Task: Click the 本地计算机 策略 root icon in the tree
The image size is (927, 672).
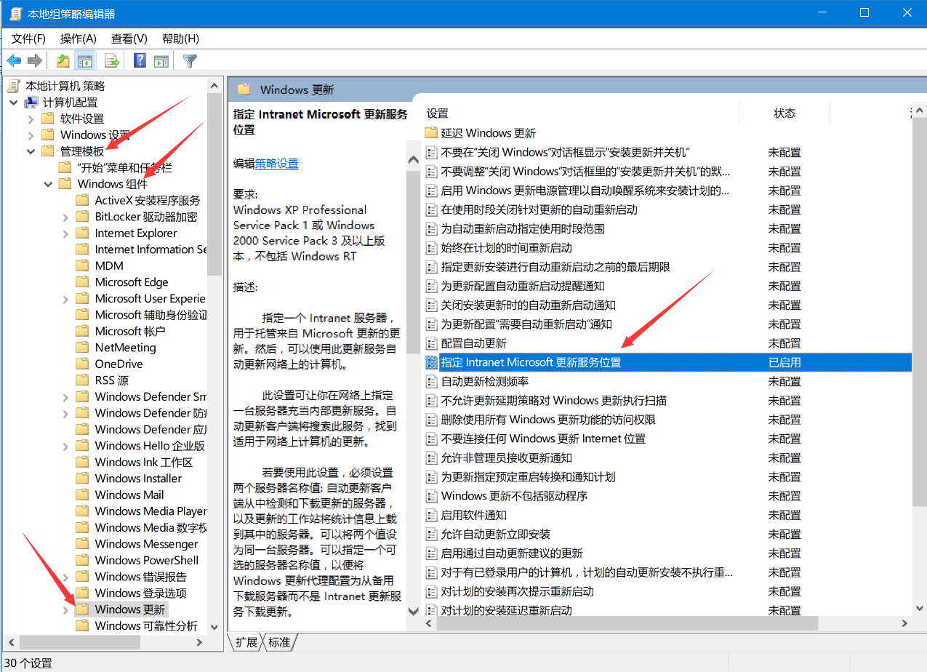Action: click(x=15, y=86)
